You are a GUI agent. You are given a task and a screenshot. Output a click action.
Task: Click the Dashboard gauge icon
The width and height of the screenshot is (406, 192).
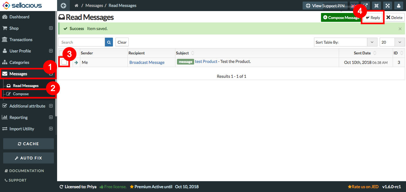tap(5, 17)
